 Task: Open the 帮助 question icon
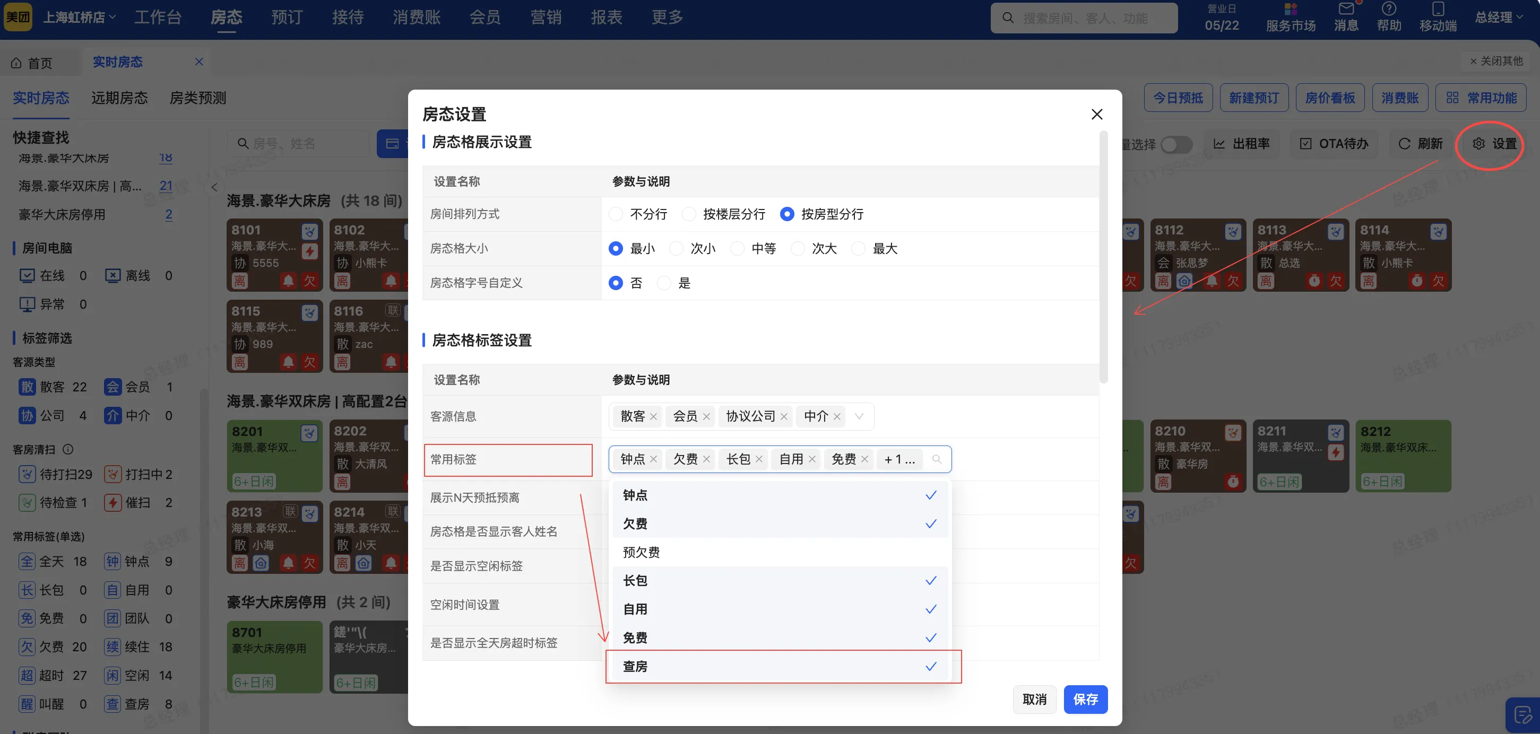[1388, 9]
